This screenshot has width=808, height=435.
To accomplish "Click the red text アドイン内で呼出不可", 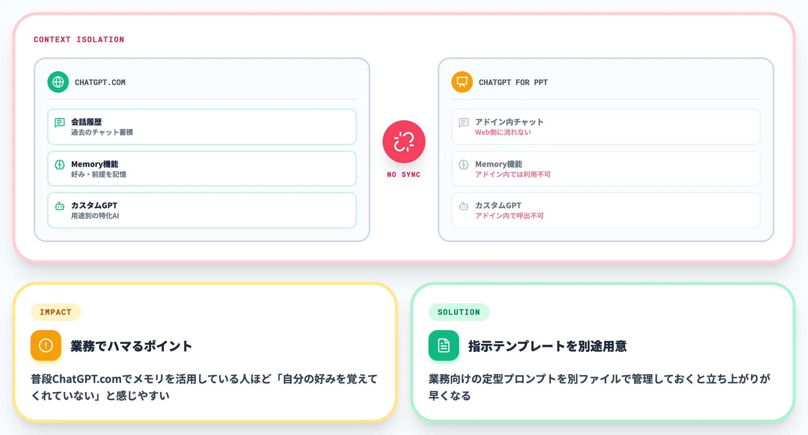I will coord(510,216).
